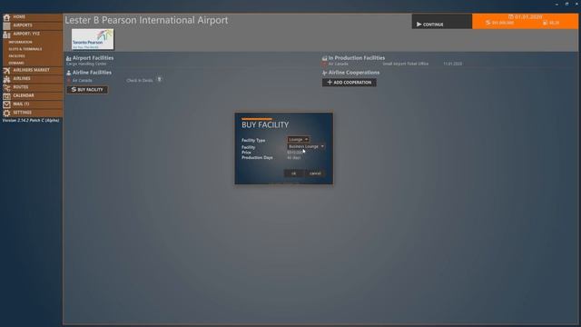
Task: Click the Airport YYZ tower icon
Action: (x=6, y=35)
